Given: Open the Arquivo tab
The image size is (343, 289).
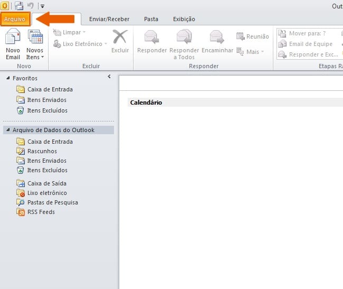Looking at the screenshot, I should (15, 19).
